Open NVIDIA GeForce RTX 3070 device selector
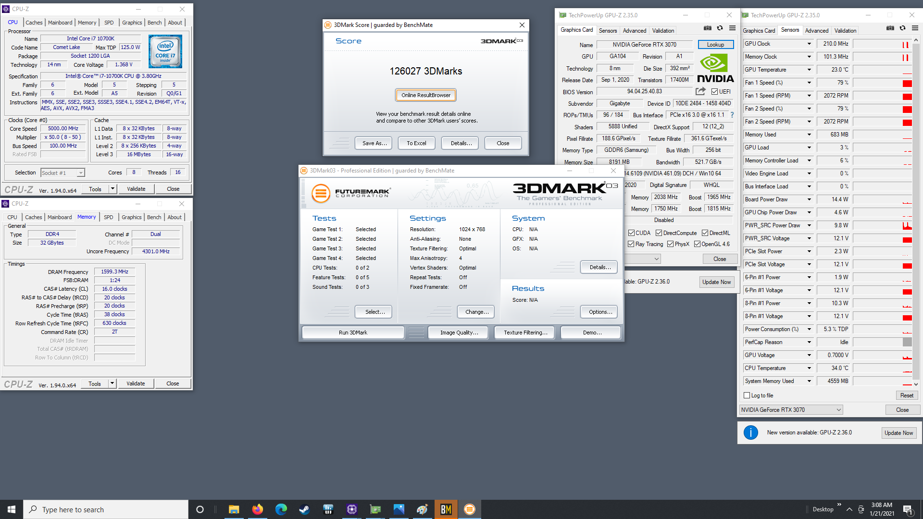Image resolution: width=923 pixels, height=519 pixels. tap(791, 410)
